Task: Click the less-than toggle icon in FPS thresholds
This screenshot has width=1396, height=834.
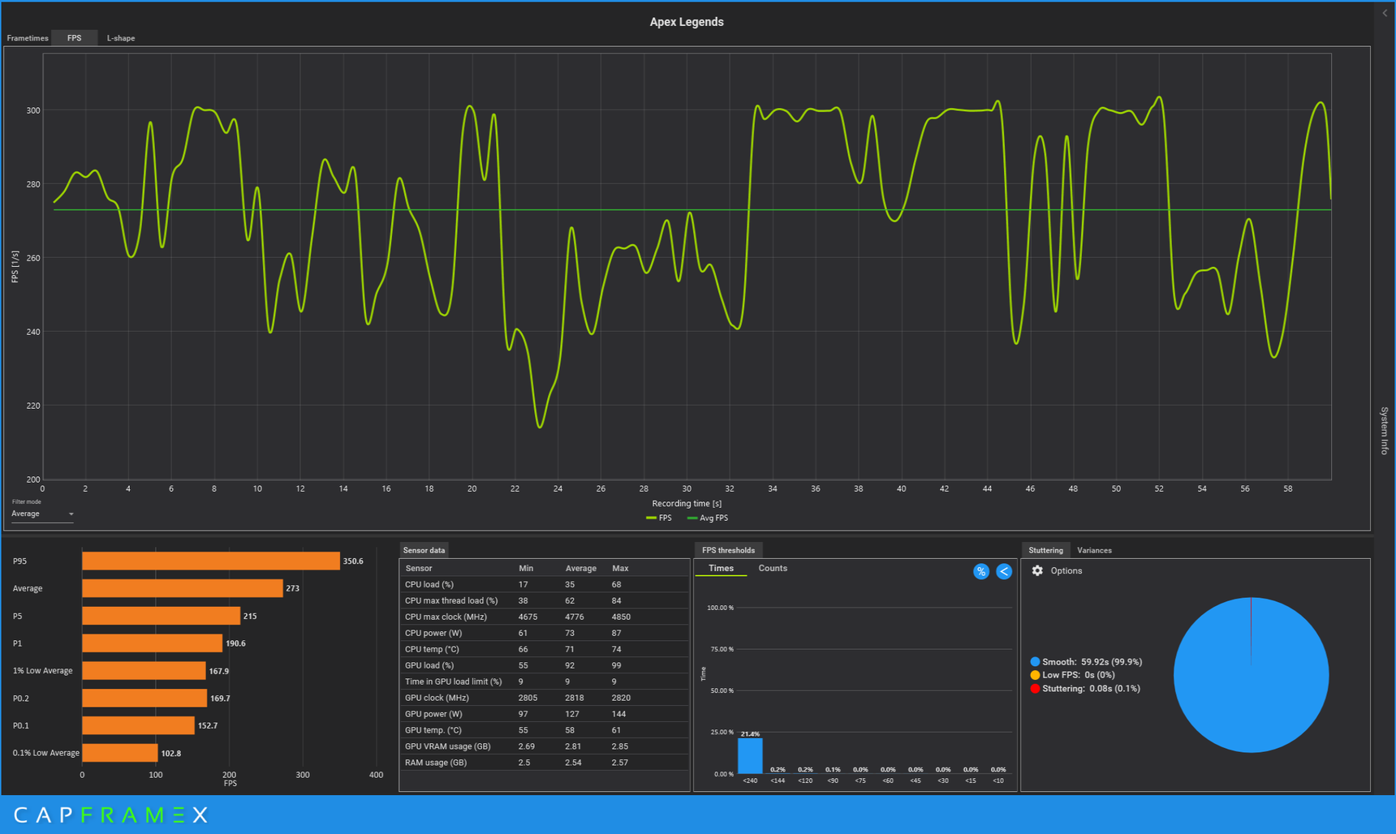Action: pos(1004,571)
